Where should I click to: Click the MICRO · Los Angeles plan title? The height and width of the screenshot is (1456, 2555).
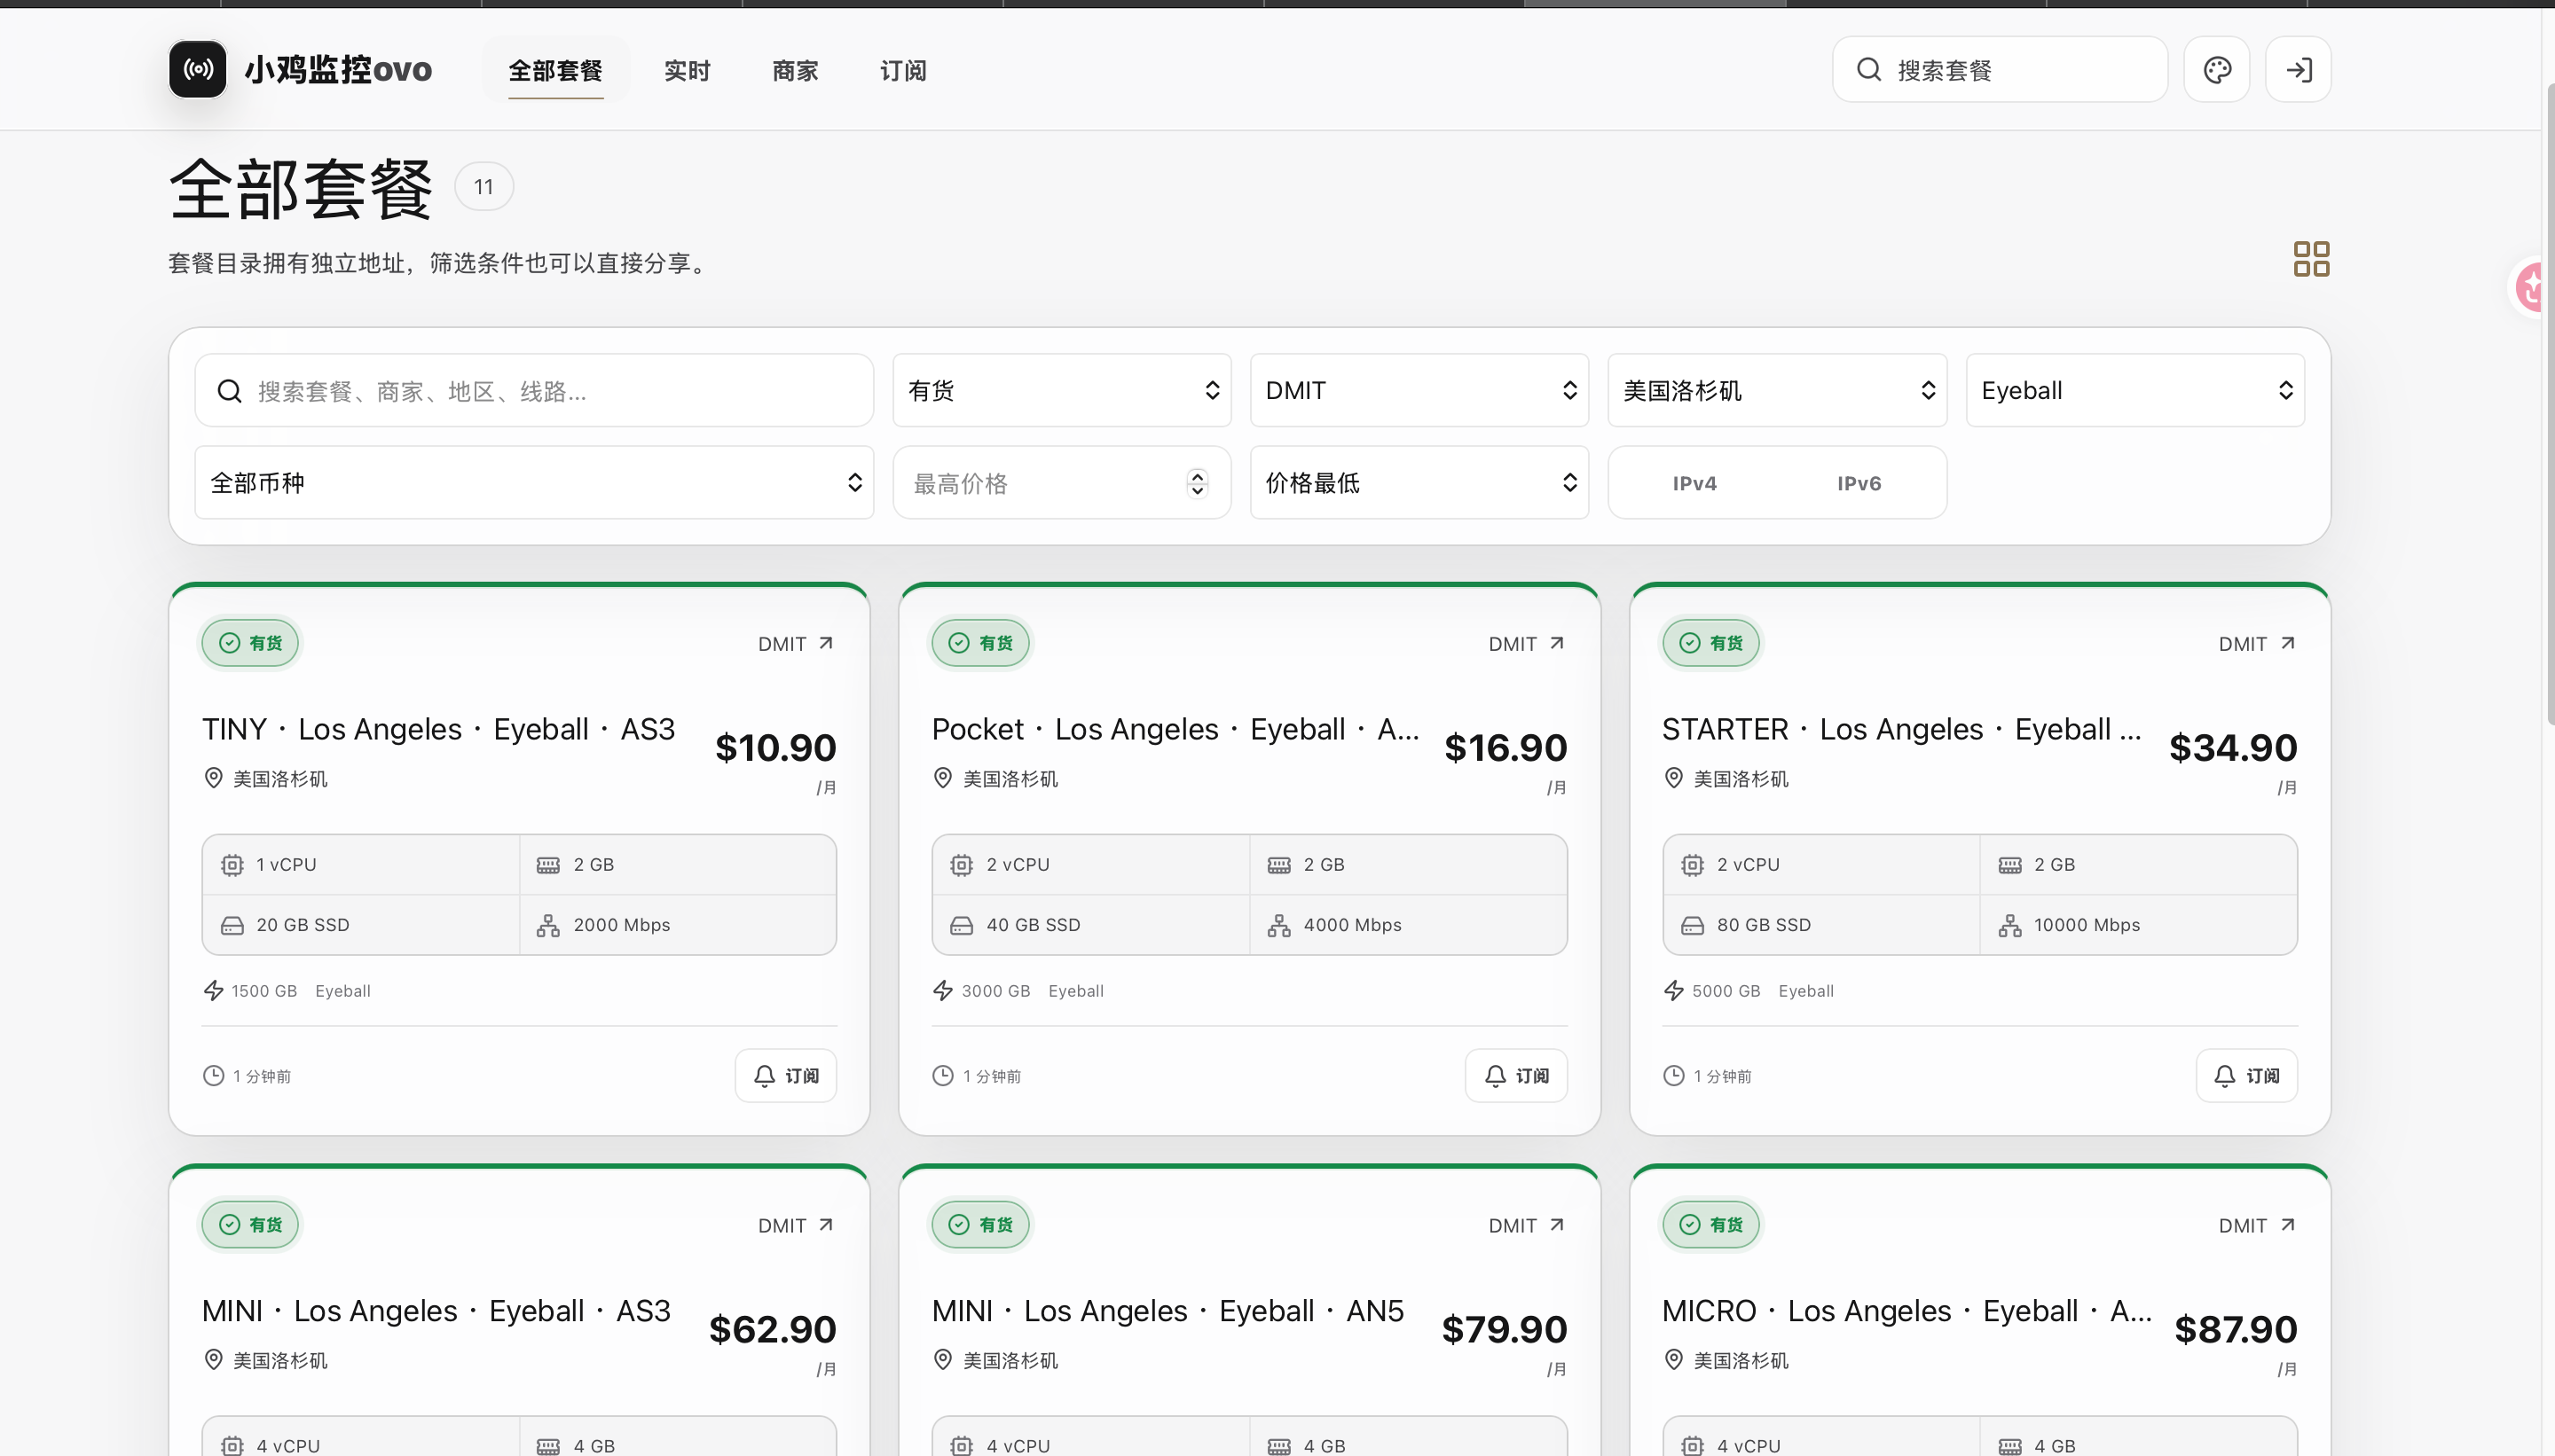[x=1906, y=1311]
